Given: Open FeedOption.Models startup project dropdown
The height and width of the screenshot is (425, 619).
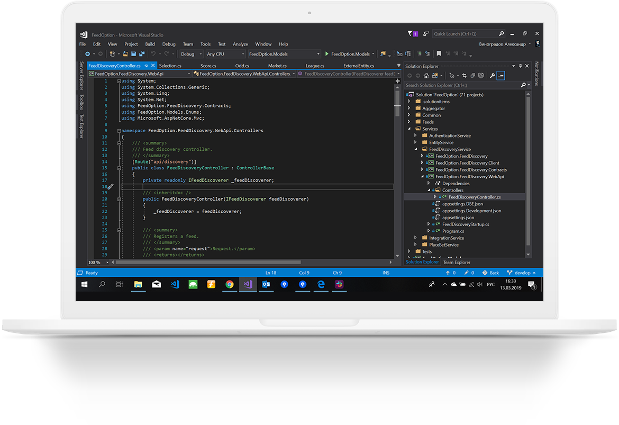Looking at the screenshot, I should 284,54.
